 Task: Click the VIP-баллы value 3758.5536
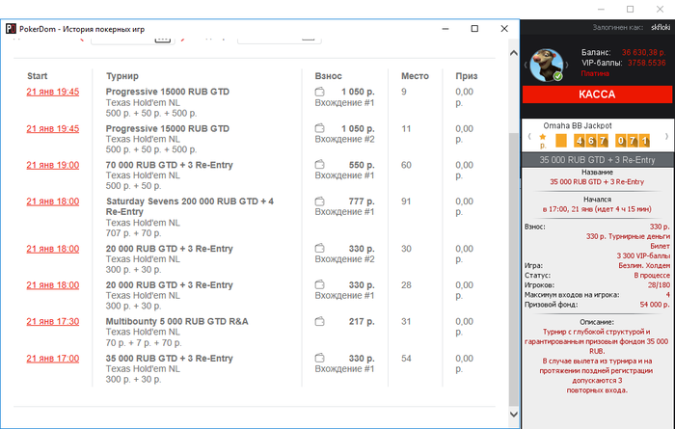pyautogui.click(x=647, y=63)
